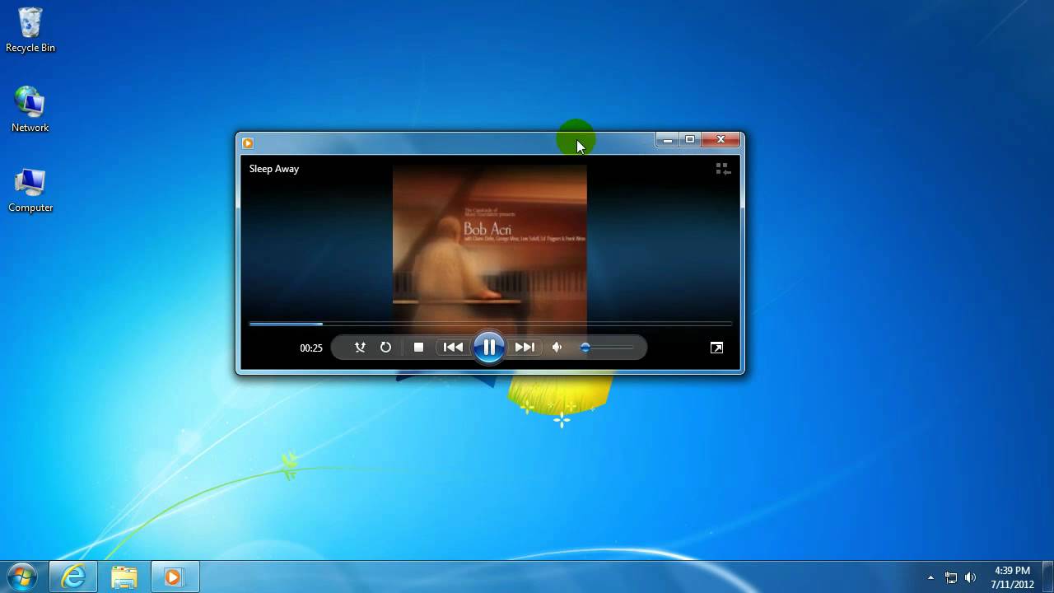Skip to the previous track
This screenshot has width=1054, height=593.
tap(453, 348)
